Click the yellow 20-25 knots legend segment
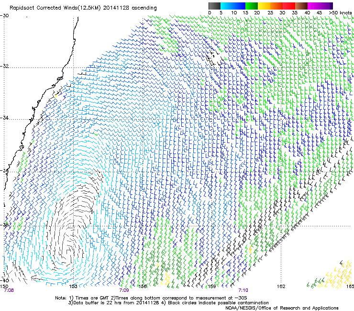The width and height of the screenshot is (354, 311). pos(264,6)
